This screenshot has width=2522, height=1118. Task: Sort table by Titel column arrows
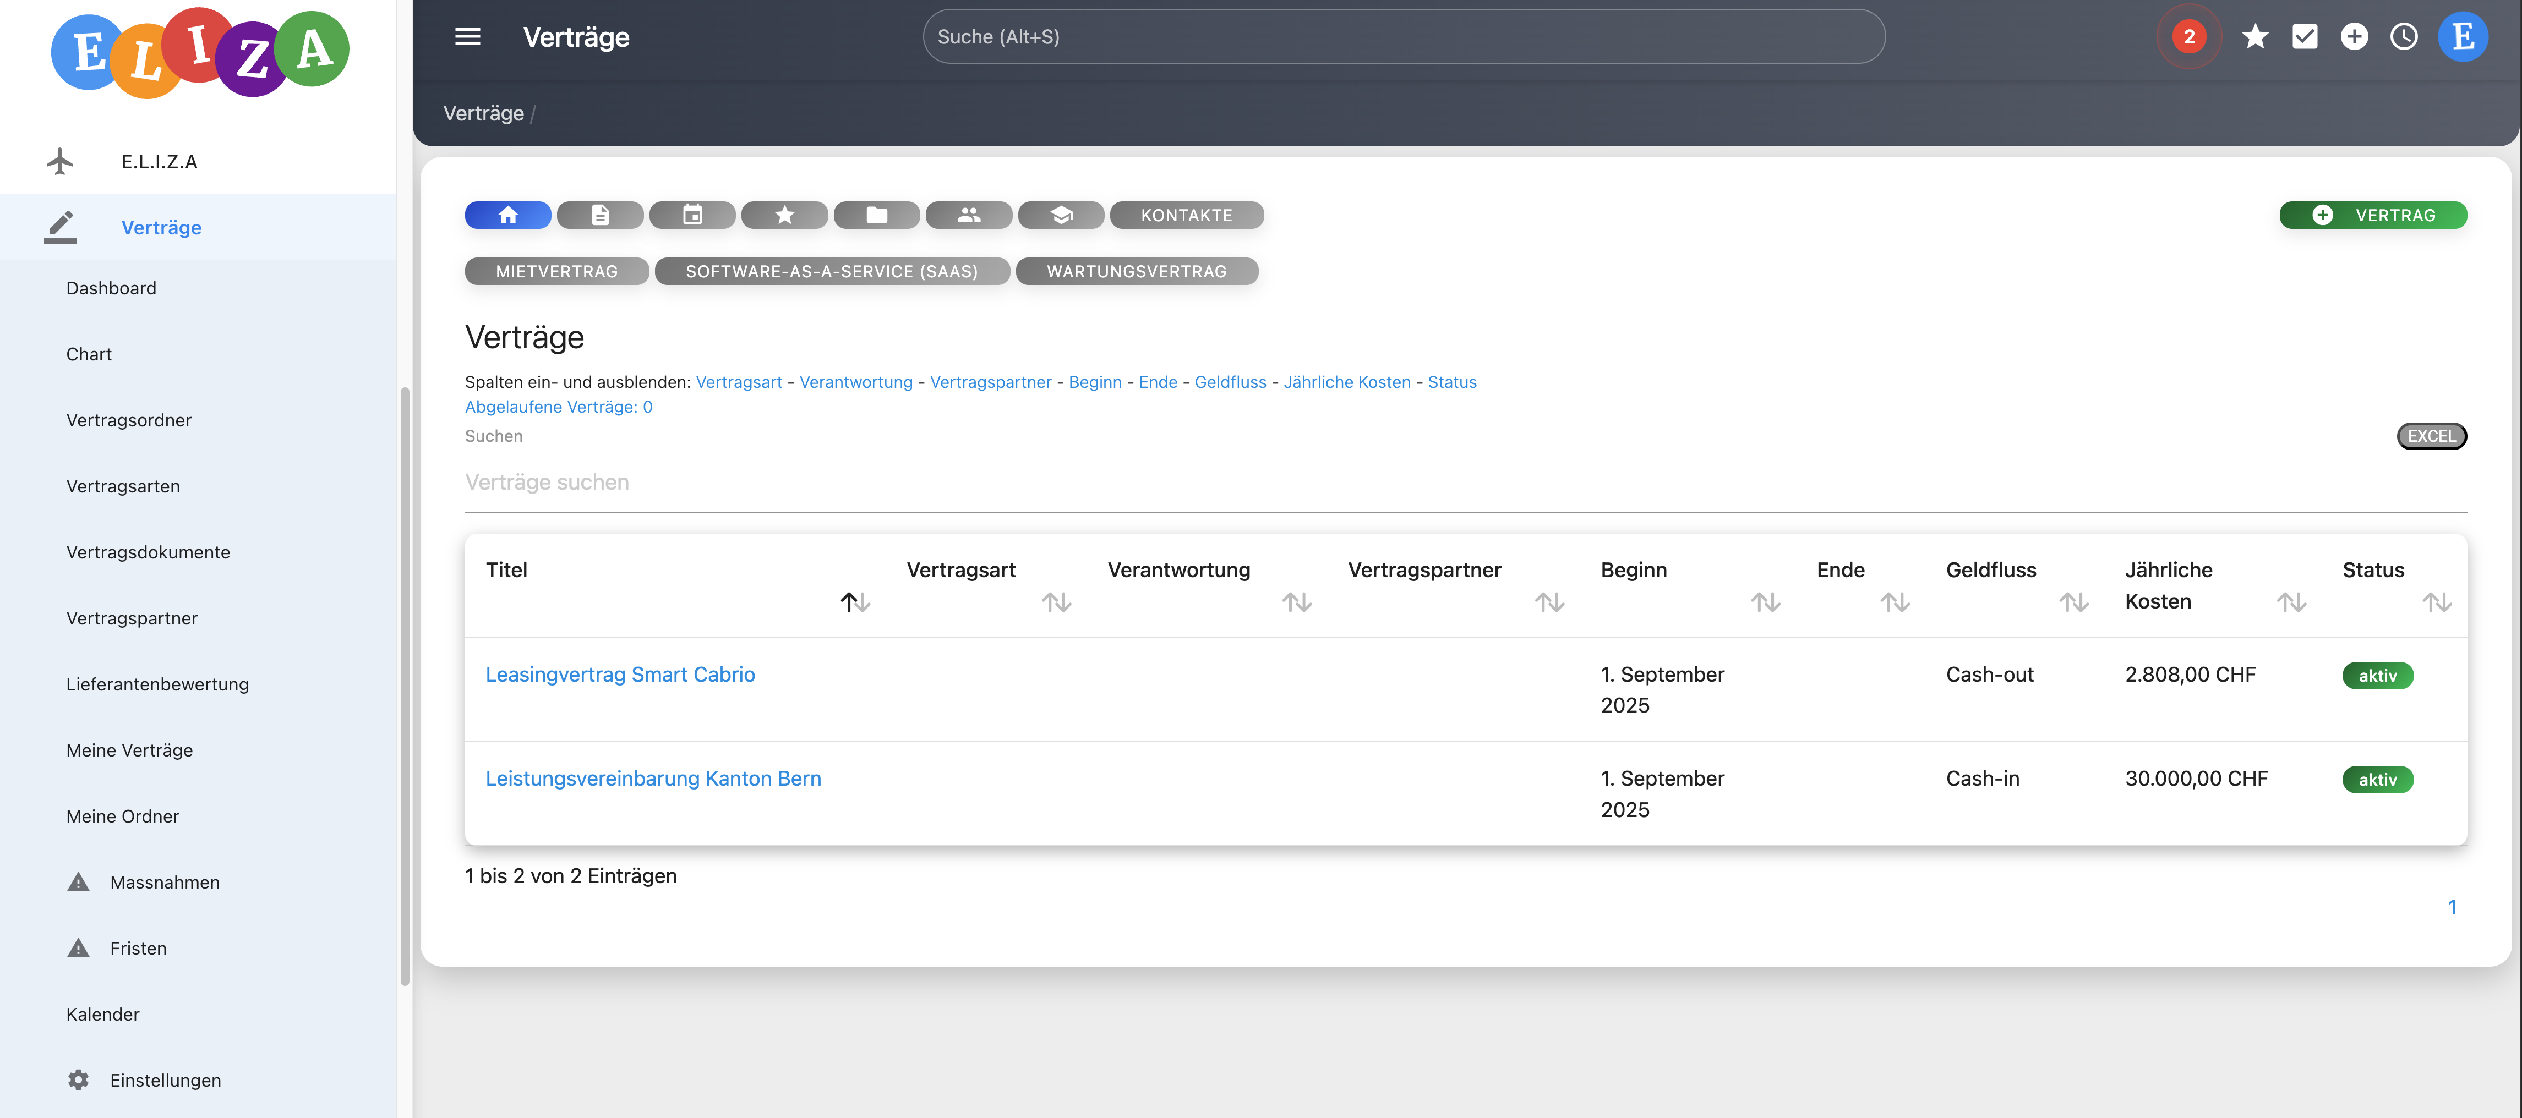(x=855, y=602)
